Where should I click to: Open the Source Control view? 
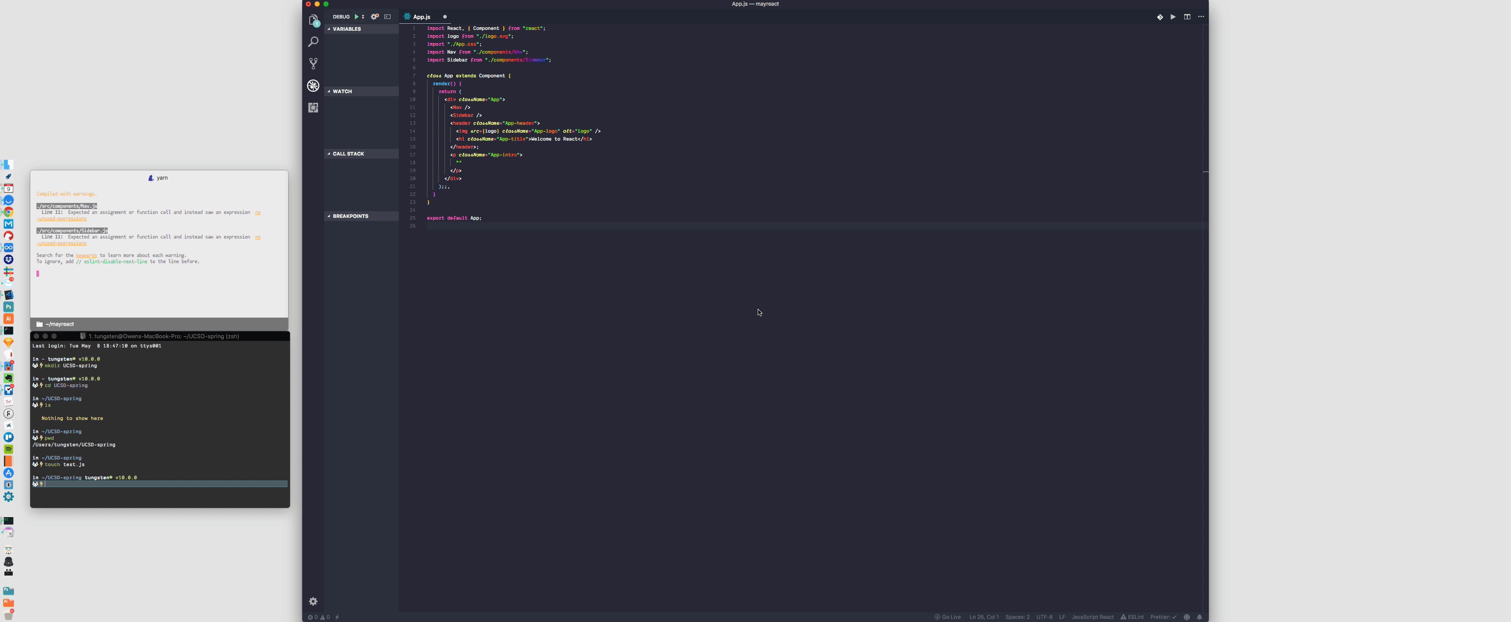313,63
